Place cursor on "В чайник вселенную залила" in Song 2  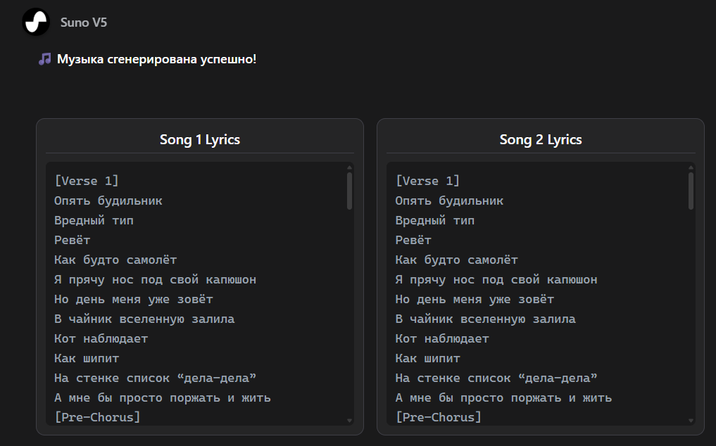pos(485,319)
